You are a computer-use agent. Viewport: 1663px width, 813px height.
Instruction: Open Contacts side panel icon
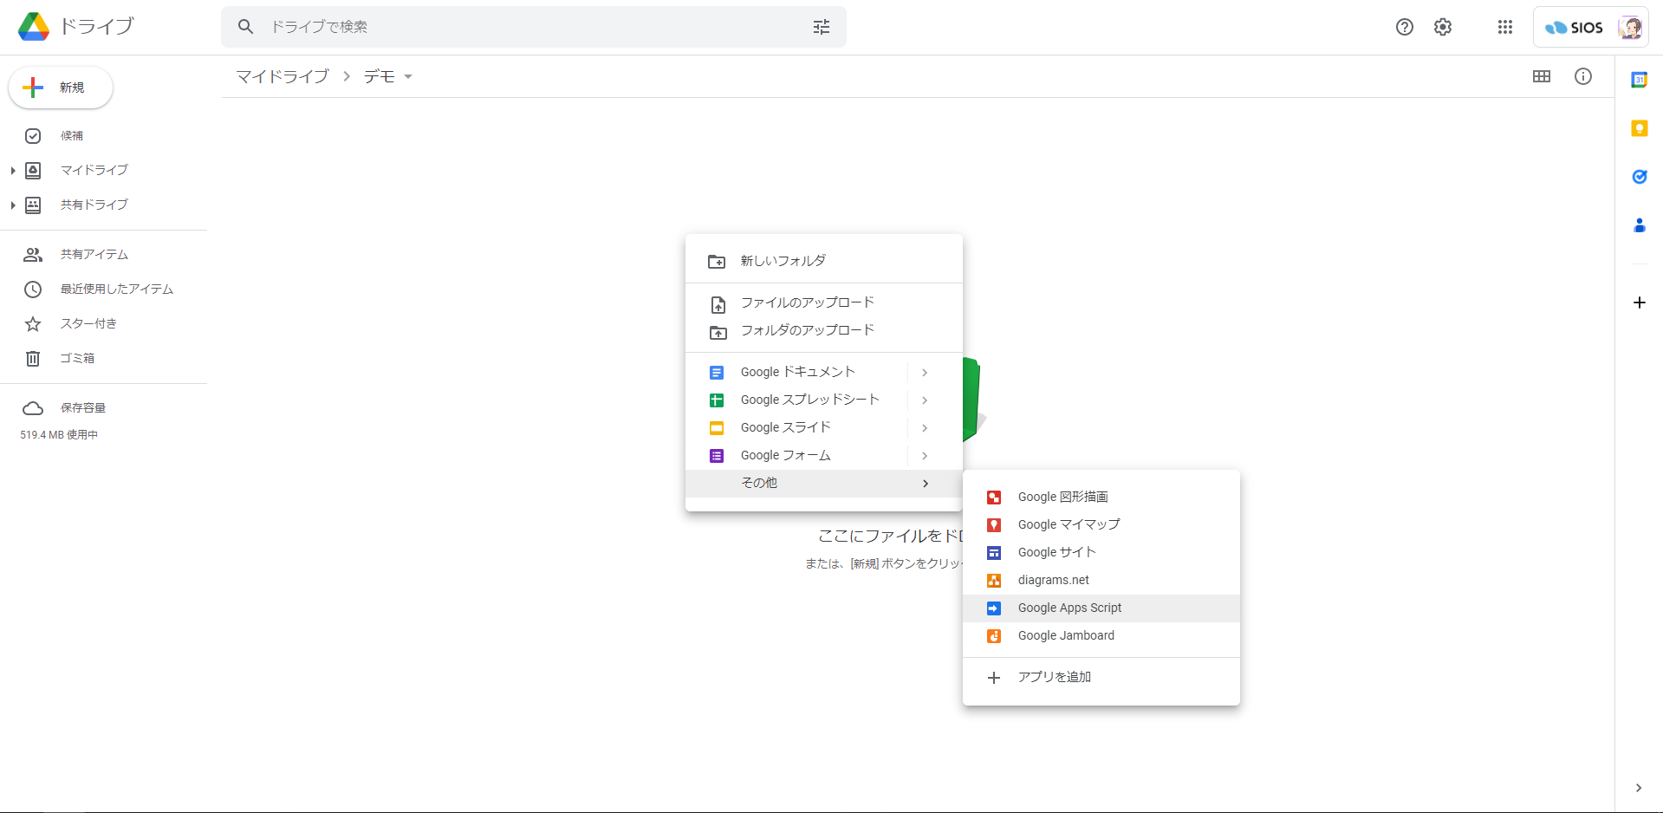1640,225
